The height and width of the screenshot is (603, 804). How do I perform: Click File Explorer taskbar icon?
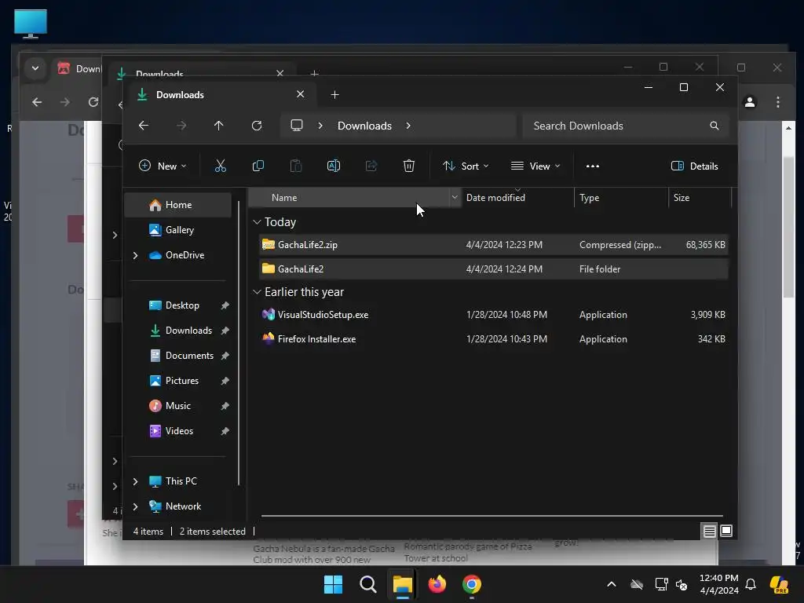tap(403, 584)
